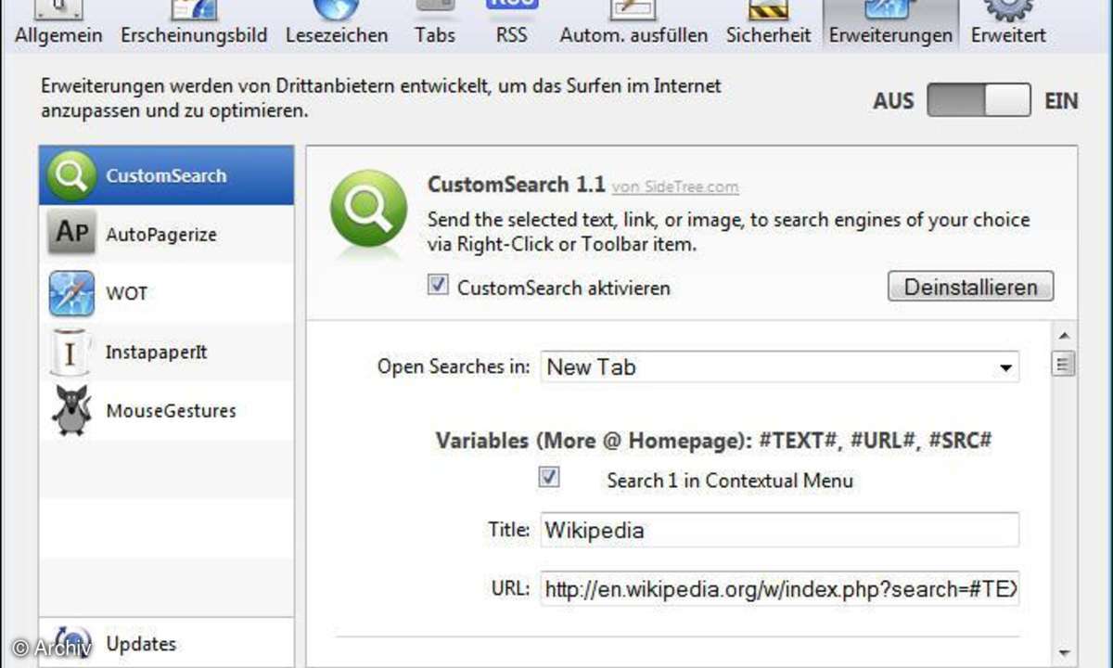Switch to the Erscheinungsbild tab

point(194,25)
